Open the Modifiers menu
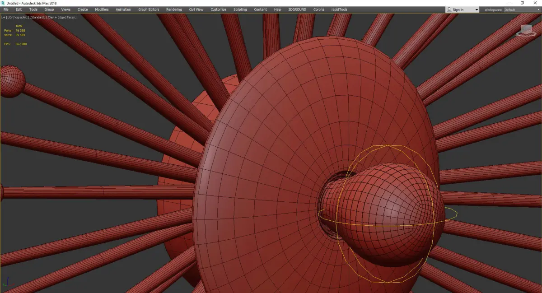 (x=102, y=9)
